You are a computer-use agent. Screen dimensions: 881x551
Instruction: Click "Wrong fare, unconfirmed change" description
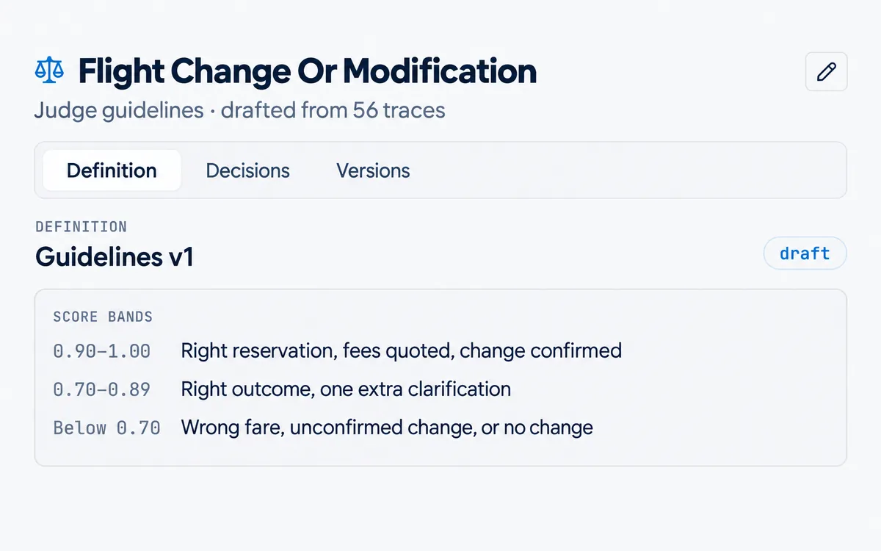pos(327,427)
